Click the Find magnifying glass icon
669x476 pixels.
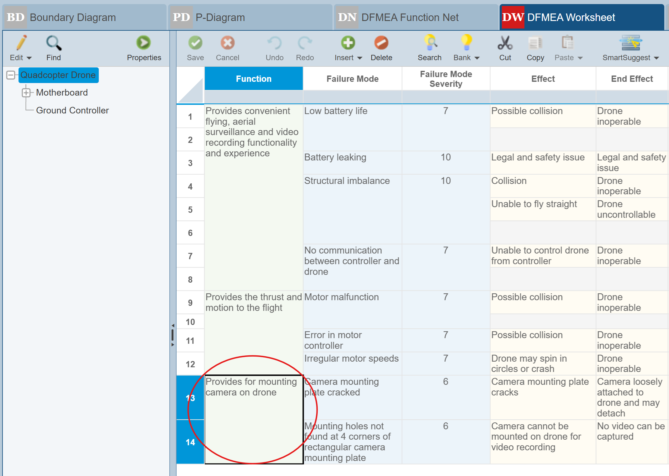coord(54,43)
